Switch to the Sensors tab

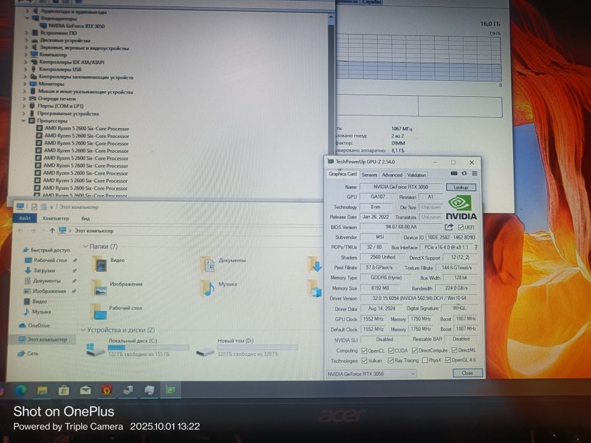pyautogui.click(x=369, y=175)
